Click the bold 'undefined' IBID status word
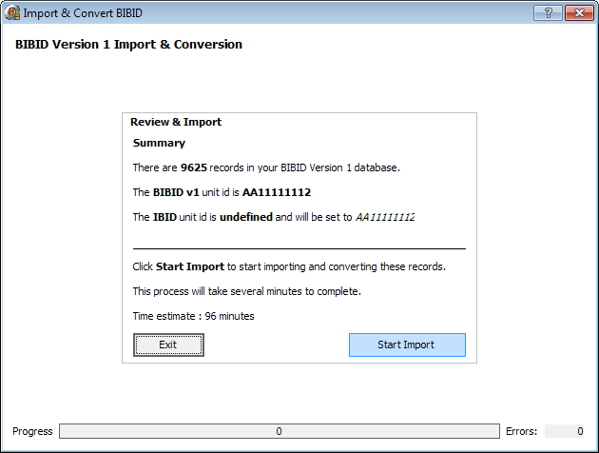Viewport: 599px width, 453px height. [x=246, y=217]
